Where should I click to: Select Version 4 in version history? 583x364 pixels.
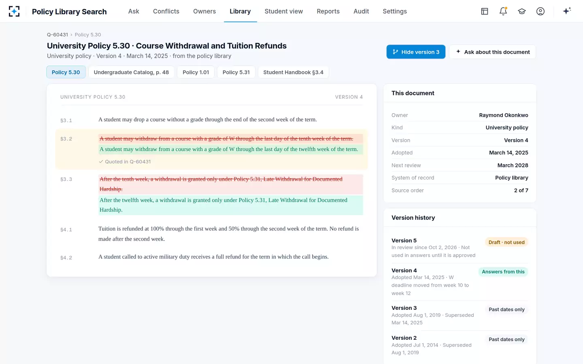pos(460,282)
